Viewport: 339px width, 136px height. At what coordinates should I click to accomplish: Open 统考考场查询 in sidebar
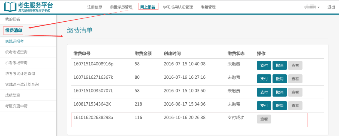coord(16,52)
